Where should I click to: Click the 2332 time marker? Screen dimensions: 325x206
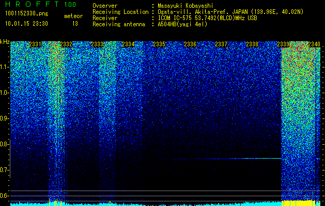click(x=66, y=44)
